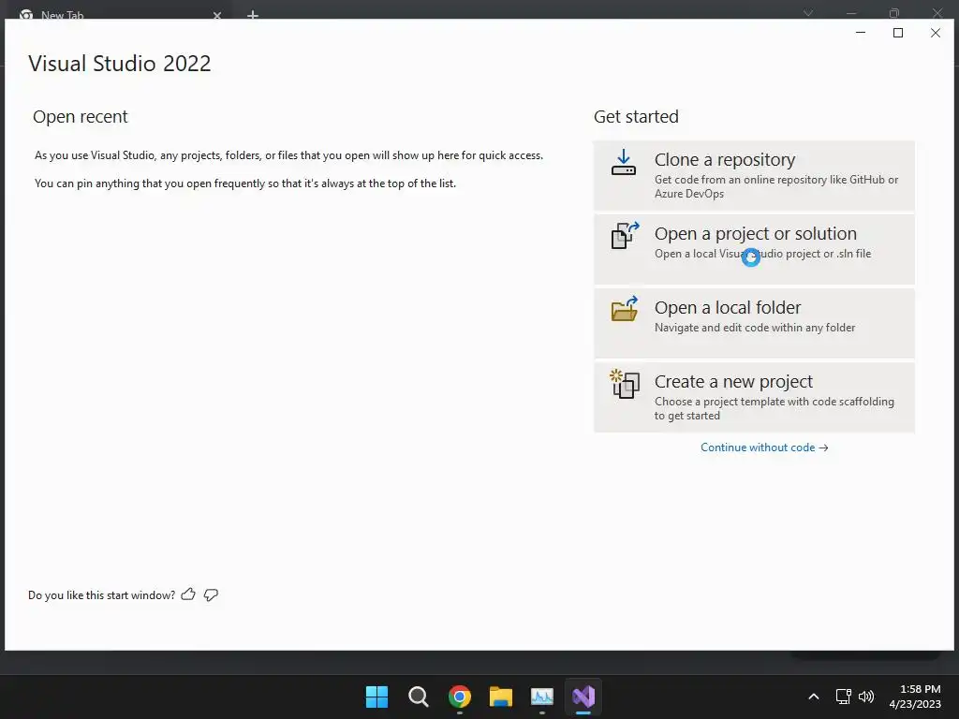Open the Windows Start menu
Image resolution: width=959 pixels, height=719 pixels.
[x=376, y=697]
